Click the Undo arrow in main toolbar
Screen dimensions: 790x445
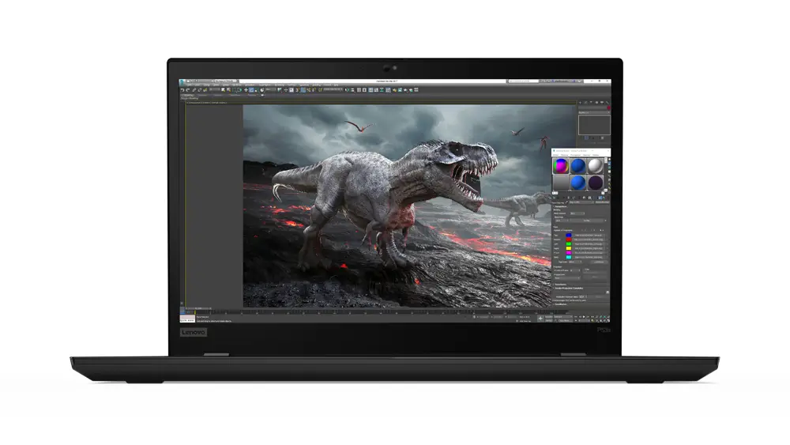point(182,89)
